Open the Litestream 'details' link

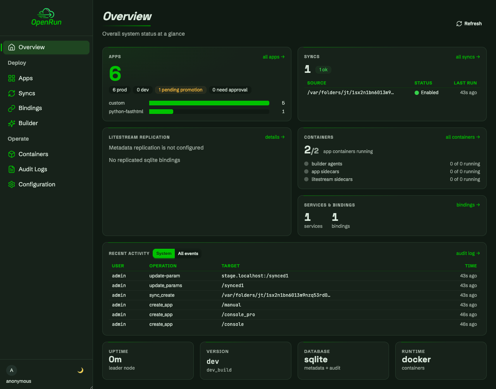tap(275, 137)
